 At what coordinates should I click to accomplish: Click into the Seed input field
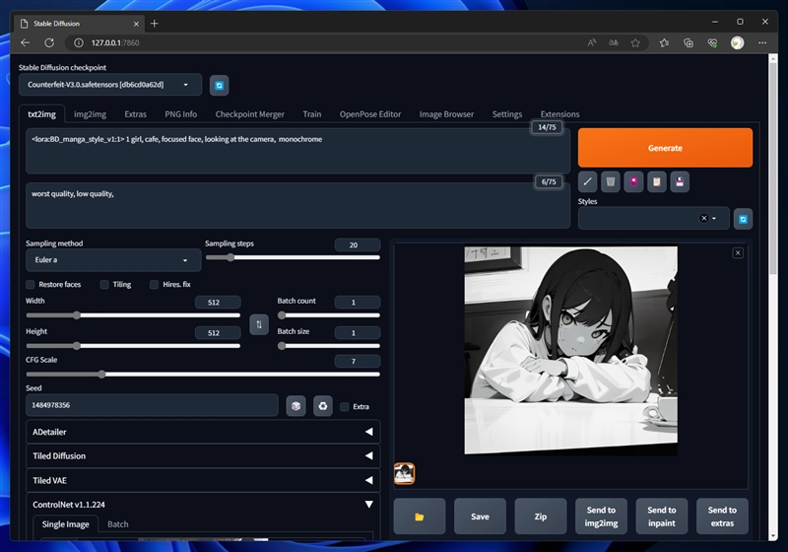point(152,405)
